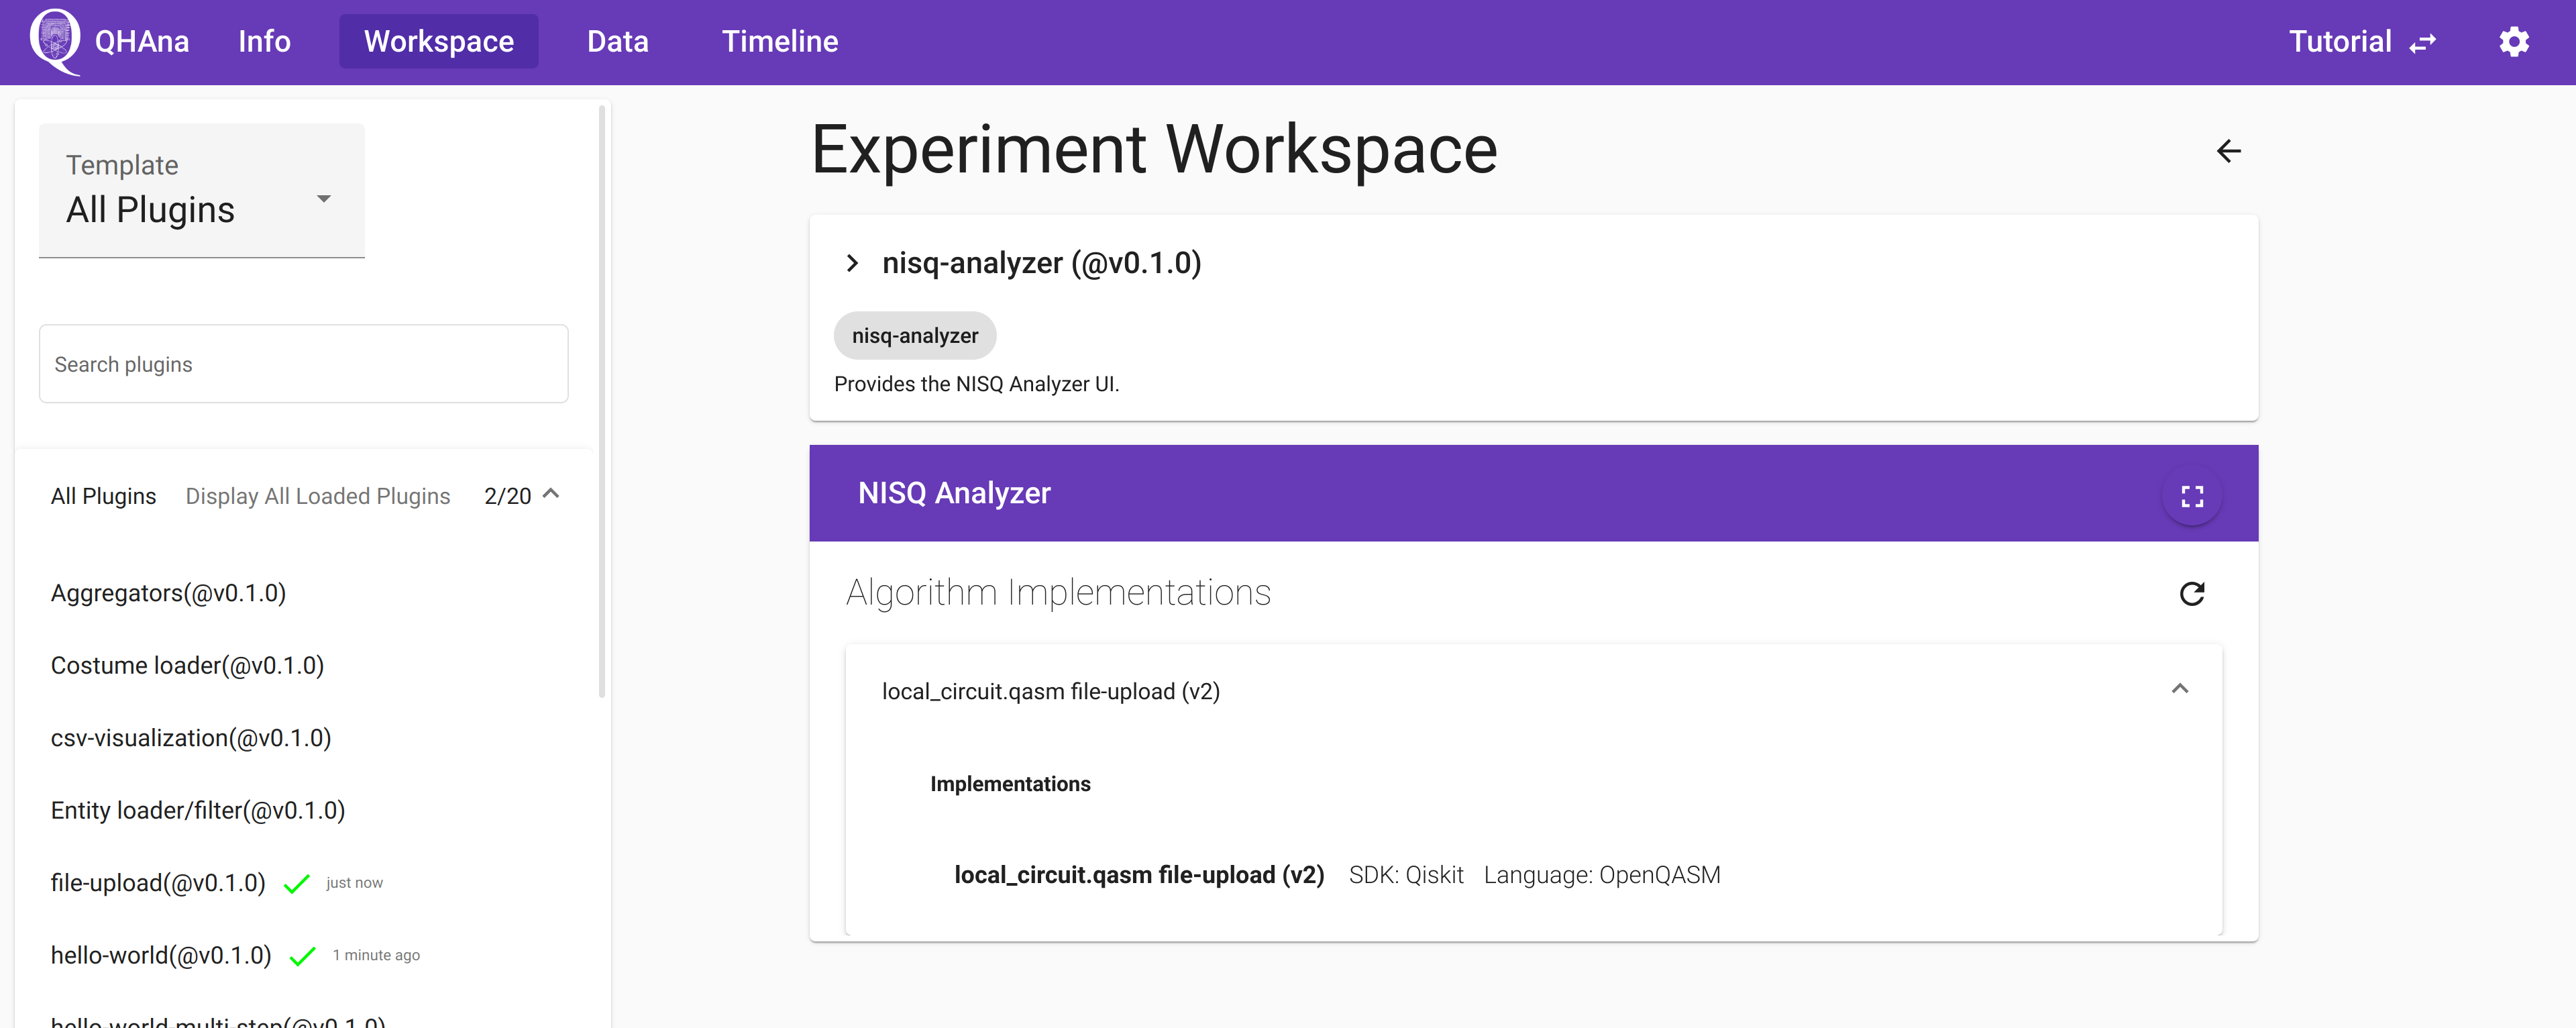Select Costume loader(@v0.1.0) plugin

187,666
